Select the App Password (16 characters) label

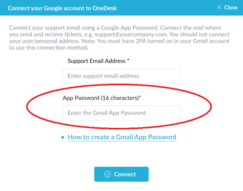tap(101, 98)
